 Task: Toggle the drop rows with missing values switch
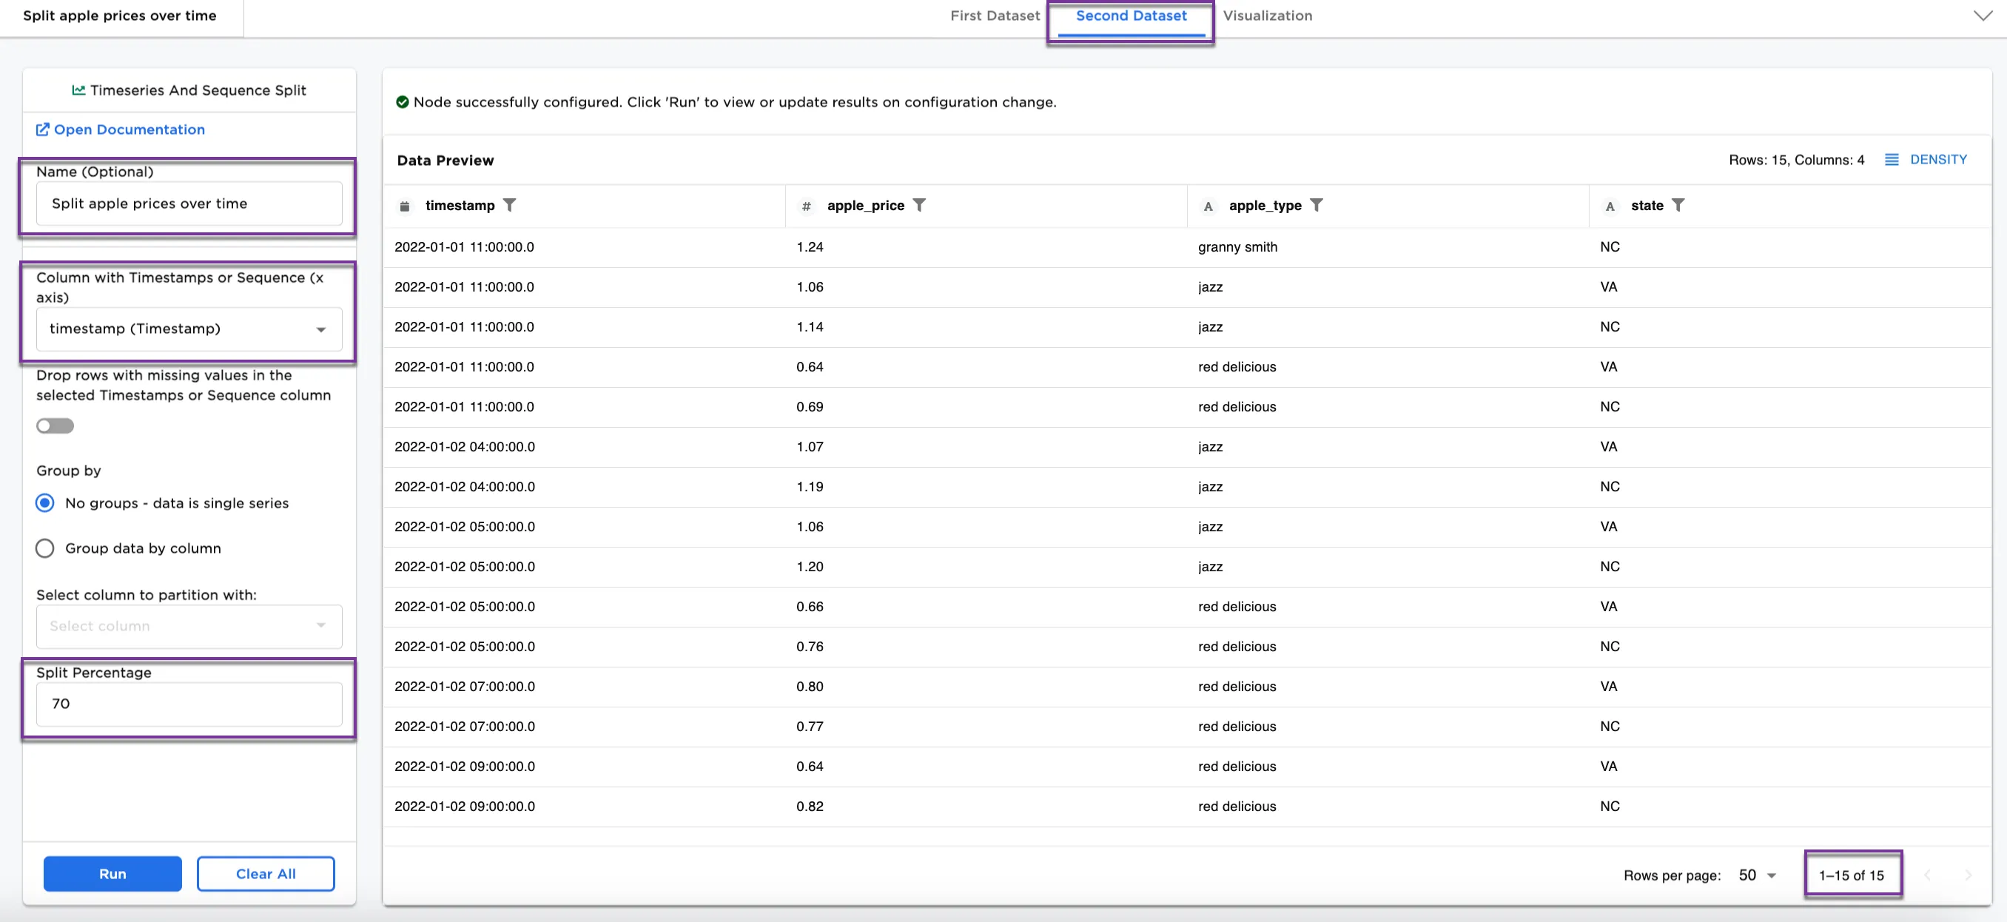click(x=56, y=426)
